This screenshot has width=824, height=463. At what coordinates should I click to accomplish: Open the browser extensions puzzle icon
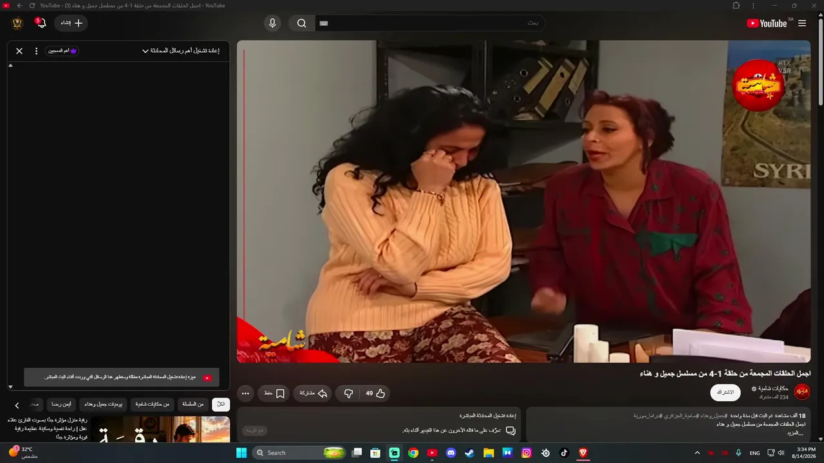tap(736, 6)
